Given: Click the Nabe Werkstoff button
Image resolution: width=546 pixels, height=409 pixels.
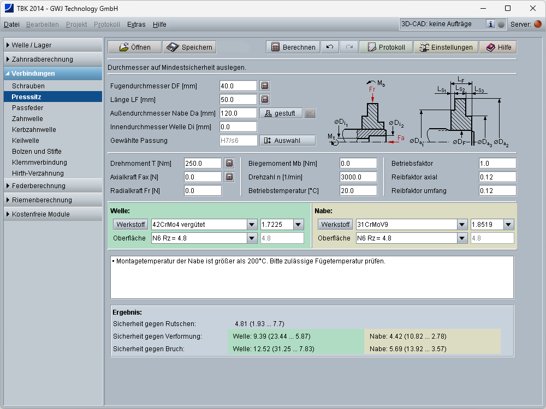Looking at the screenshot, I should click(x=335, y=225).
